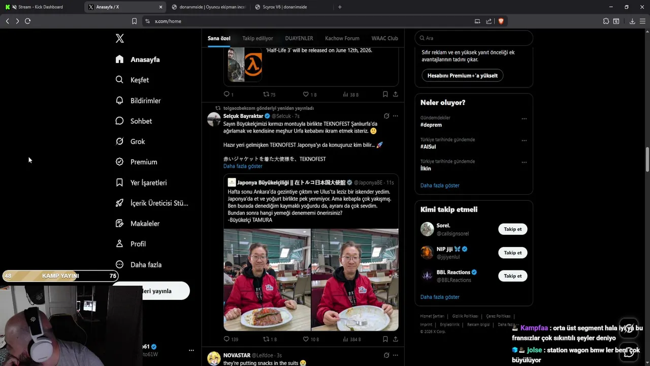Open Keşfet explore page
The image size is (650, 366).
click(x=132, y=80)
